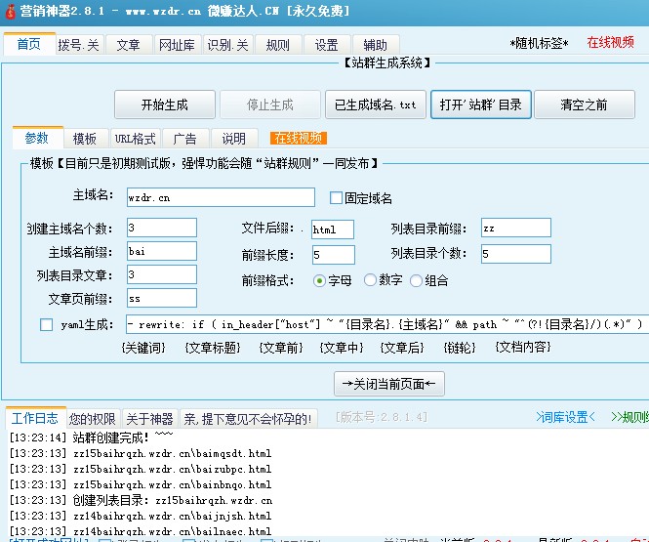Click log line 创建列表目录: zz15baihrqzh.wzdr.cn
649x542 pixels.
[141, 500]
